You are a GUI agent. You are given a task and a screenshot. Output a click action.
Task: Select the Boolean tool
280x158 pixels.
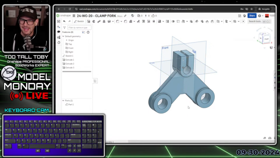[173, 21]
